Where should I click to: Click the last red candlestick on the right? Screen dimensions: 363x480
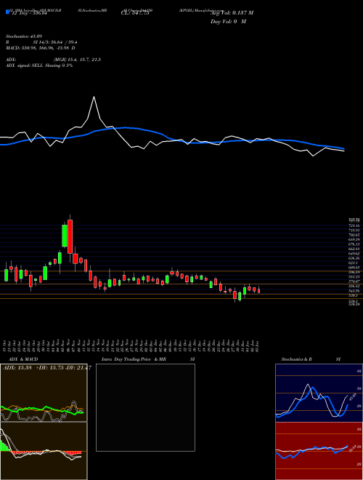(258, 290)
